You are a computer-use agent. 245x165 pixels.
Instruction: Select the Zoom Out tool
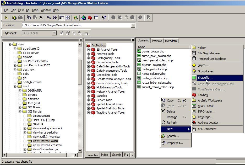[x=119, y=18]
